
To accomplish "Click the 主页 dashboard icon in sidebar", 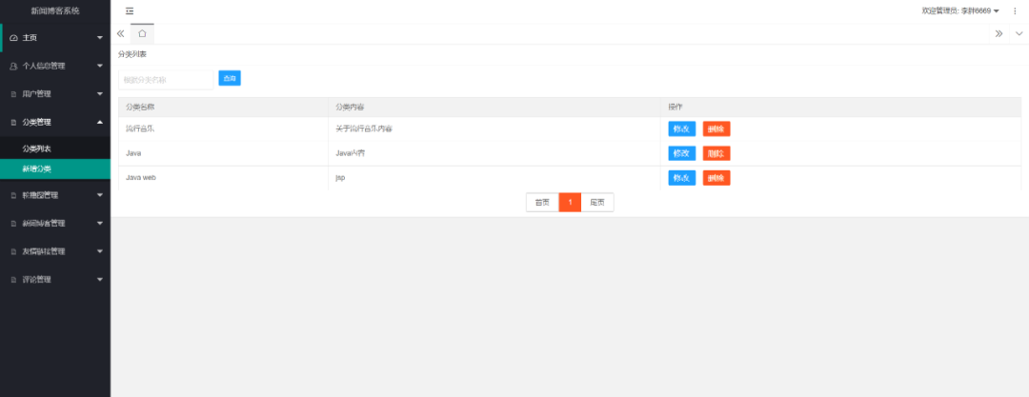I will (13, 38).
